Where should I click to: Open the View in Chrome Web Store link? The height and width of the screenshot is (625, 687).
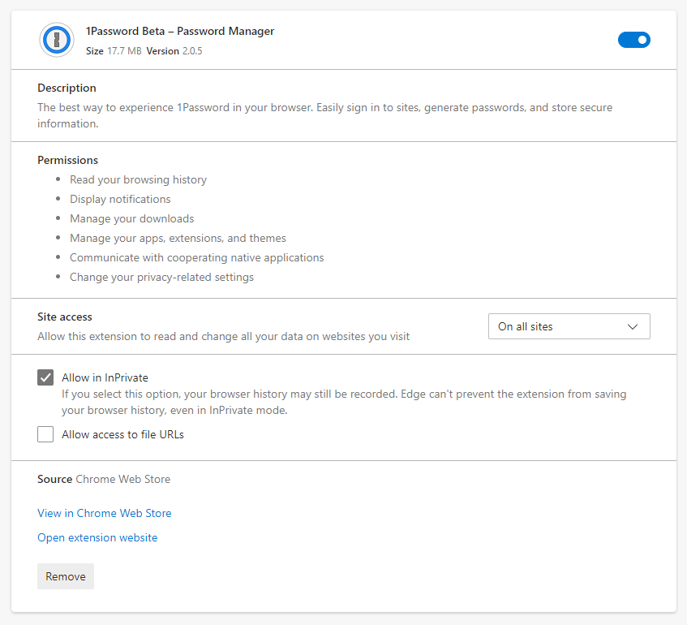[104, 513]
